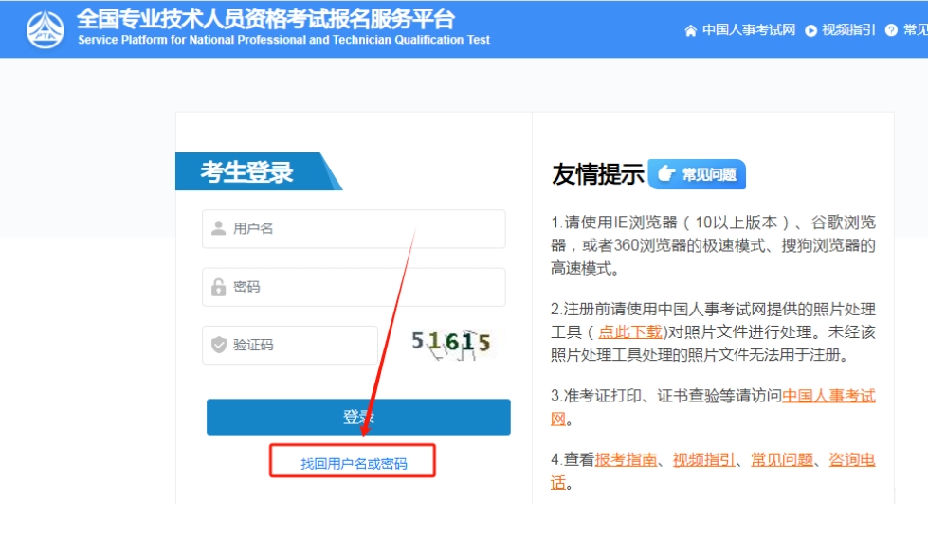Click the 点此下载 photo tool link
The height and width of the screenshot is (535, 928).
coord(629,331)
